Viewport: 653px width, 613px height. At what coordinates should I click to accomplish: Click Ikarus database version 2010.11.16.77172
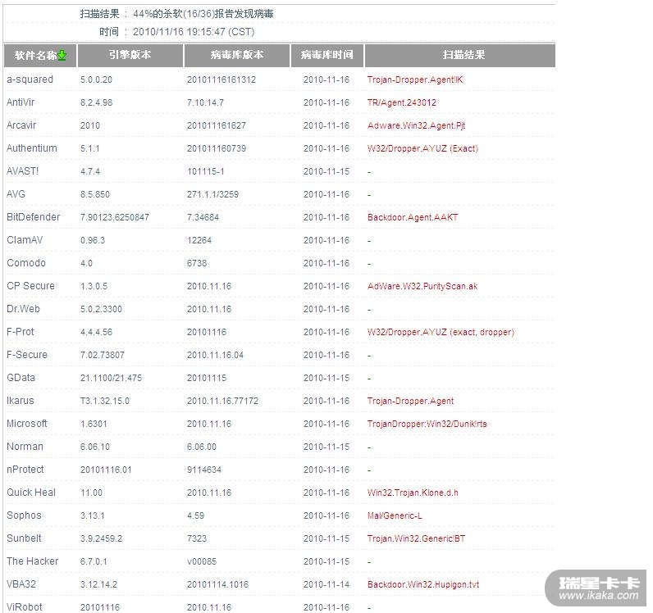pyautogui.click(x=222, y=401)
